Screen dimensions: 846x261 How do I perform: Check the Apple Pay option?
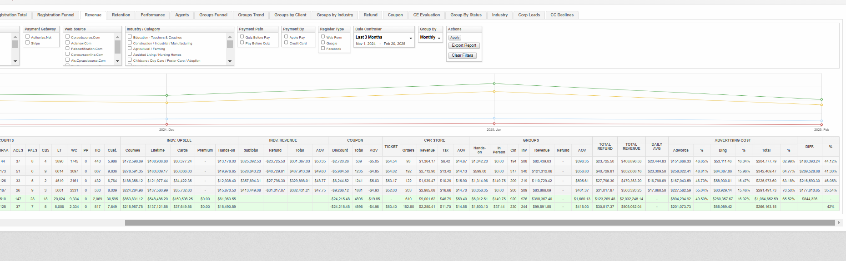(x=286, y=37)
